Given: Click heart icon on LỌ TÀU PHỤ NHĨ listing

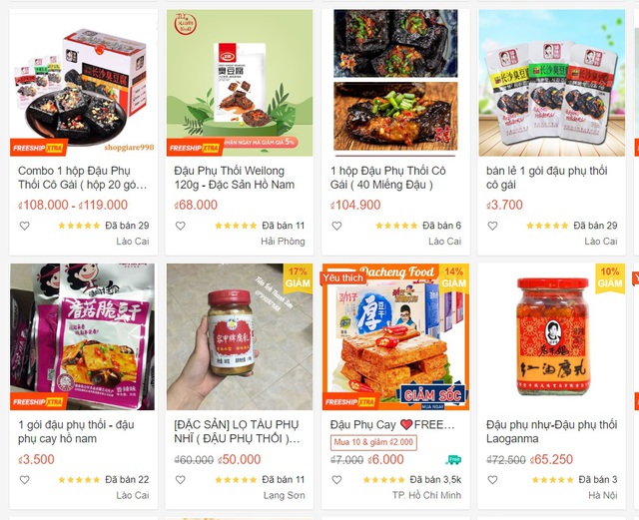Looking at the screenshot, I should click(x=180, y=480).
